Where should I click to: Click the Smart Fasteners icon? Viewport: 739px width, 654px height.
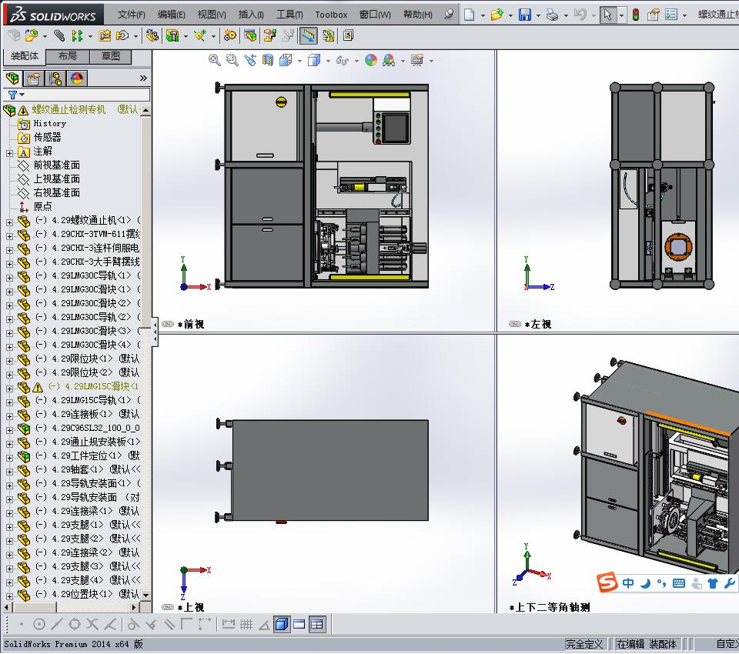coord(105,35)
